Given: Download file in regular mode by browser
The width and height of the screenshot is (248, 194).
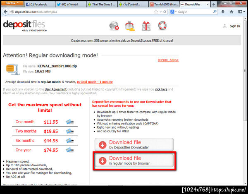Looking at the screenshot, I should [x=134, y=160].
